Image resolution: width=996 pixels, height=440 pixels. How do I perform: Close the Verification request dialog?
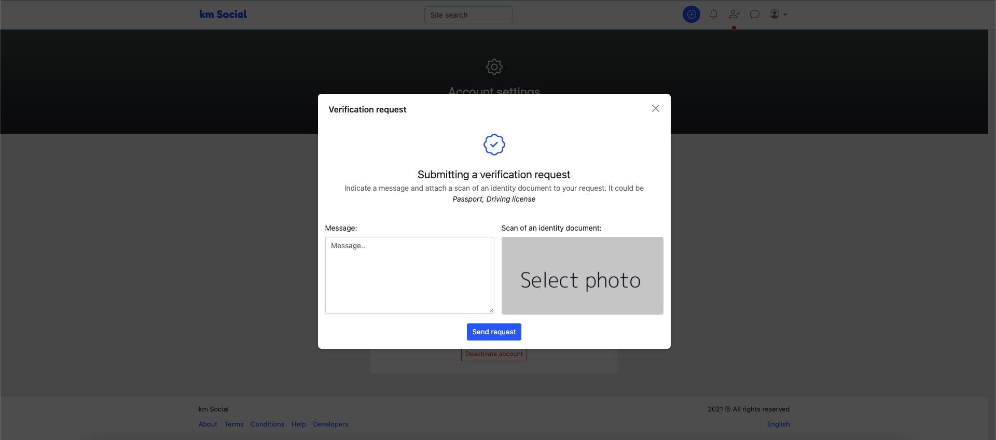tap(656, 108)
